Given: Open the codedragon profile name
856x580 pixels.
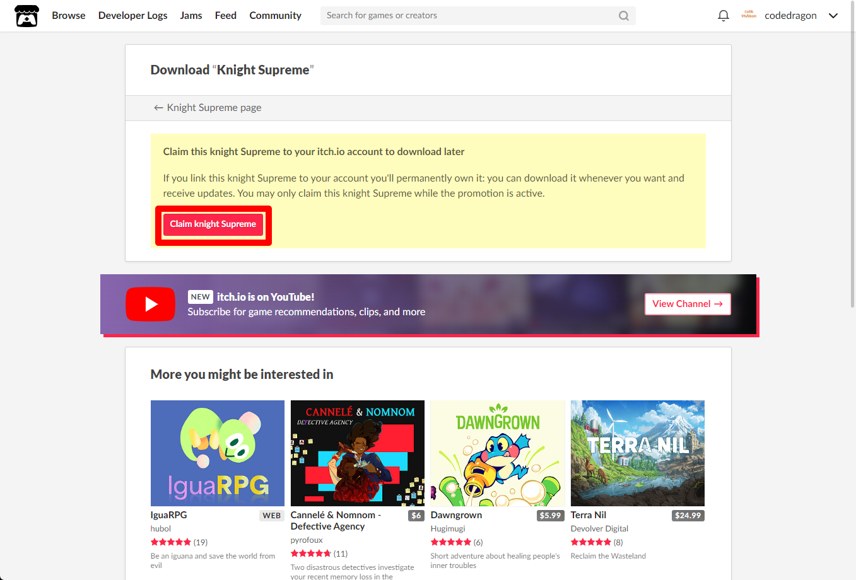Looking at the screenshot, I should click(790, 16).
